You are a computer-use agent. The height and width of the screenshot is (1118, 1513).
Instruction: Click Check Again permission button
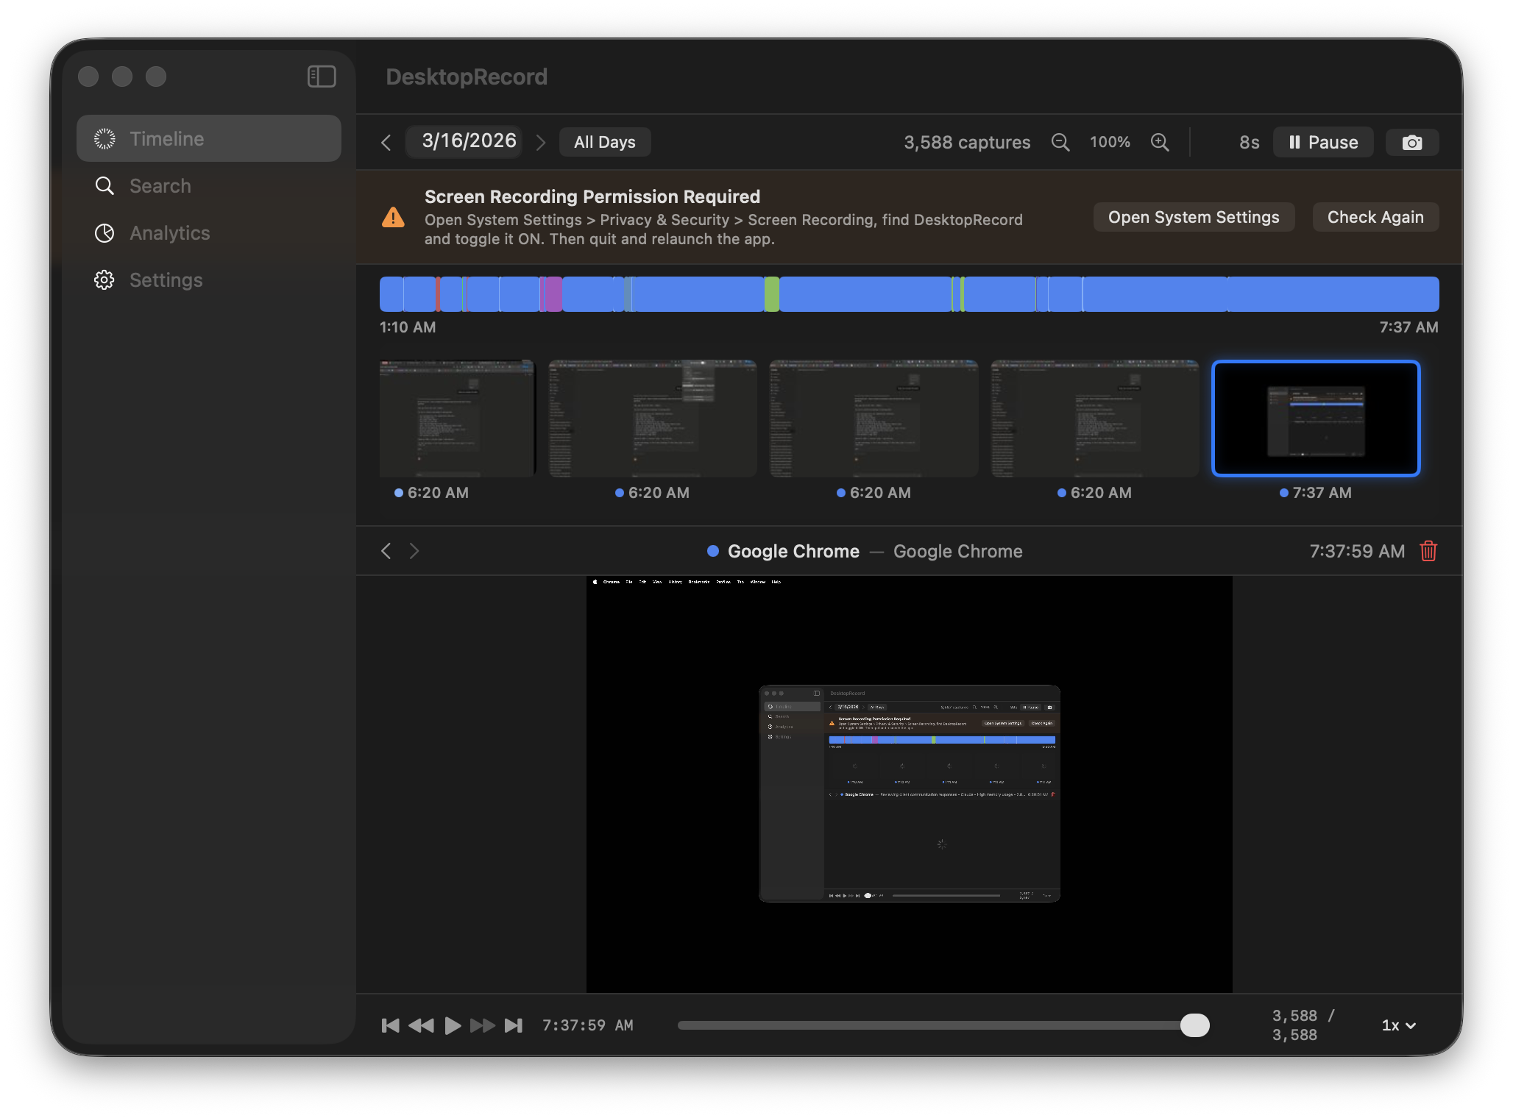click(1375, 217)
